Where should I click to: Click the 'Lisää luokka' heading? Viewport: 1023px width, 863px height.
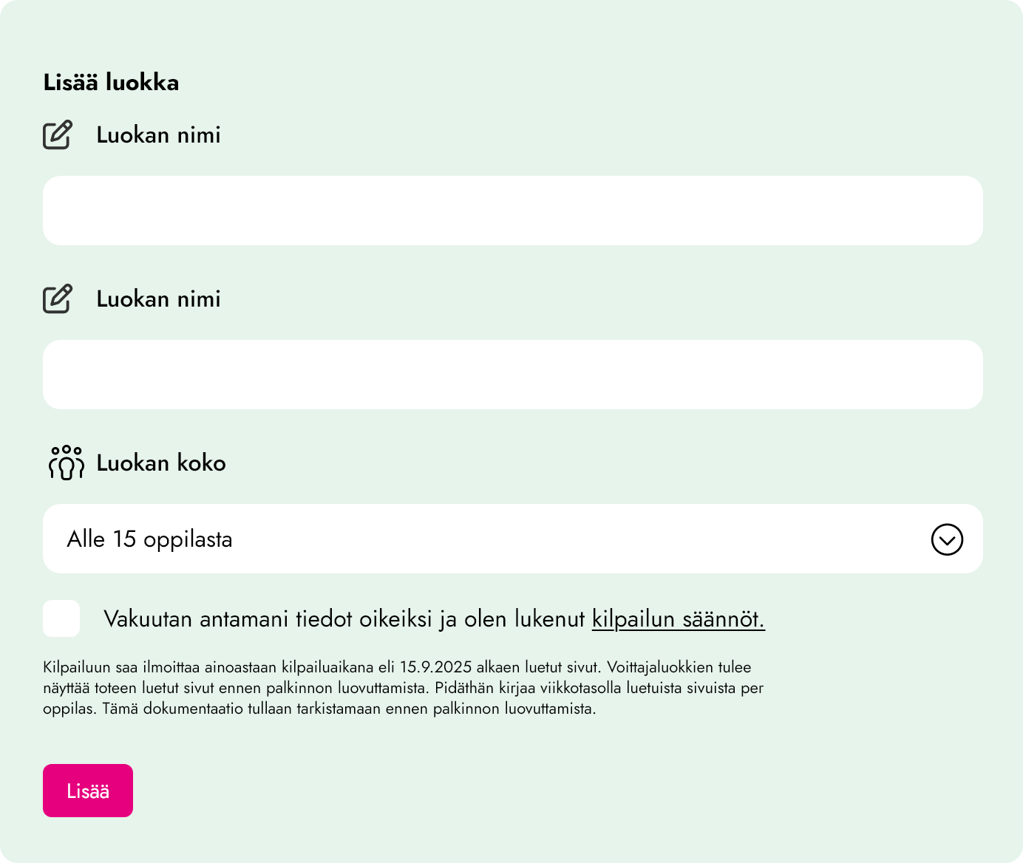pos(111,82)
